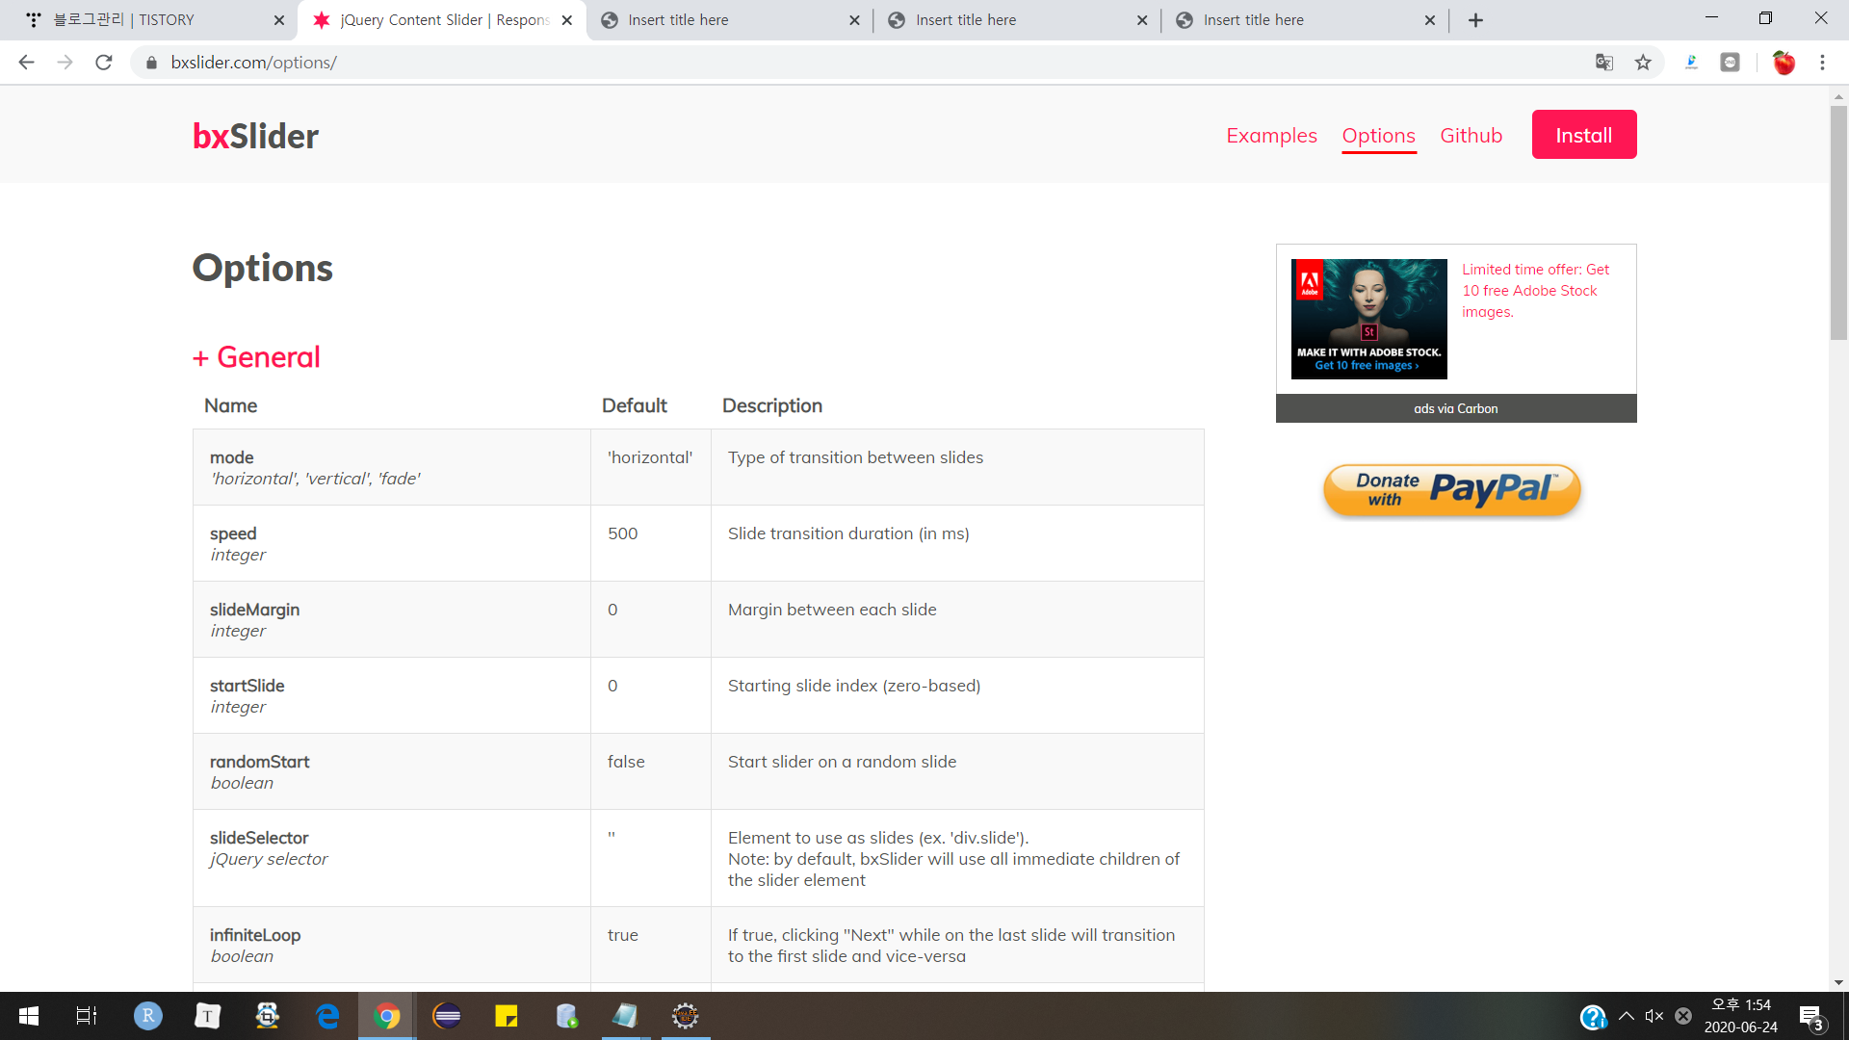
Task: Click the page vertical scrollbar thumb
Action: (1838, 221)
